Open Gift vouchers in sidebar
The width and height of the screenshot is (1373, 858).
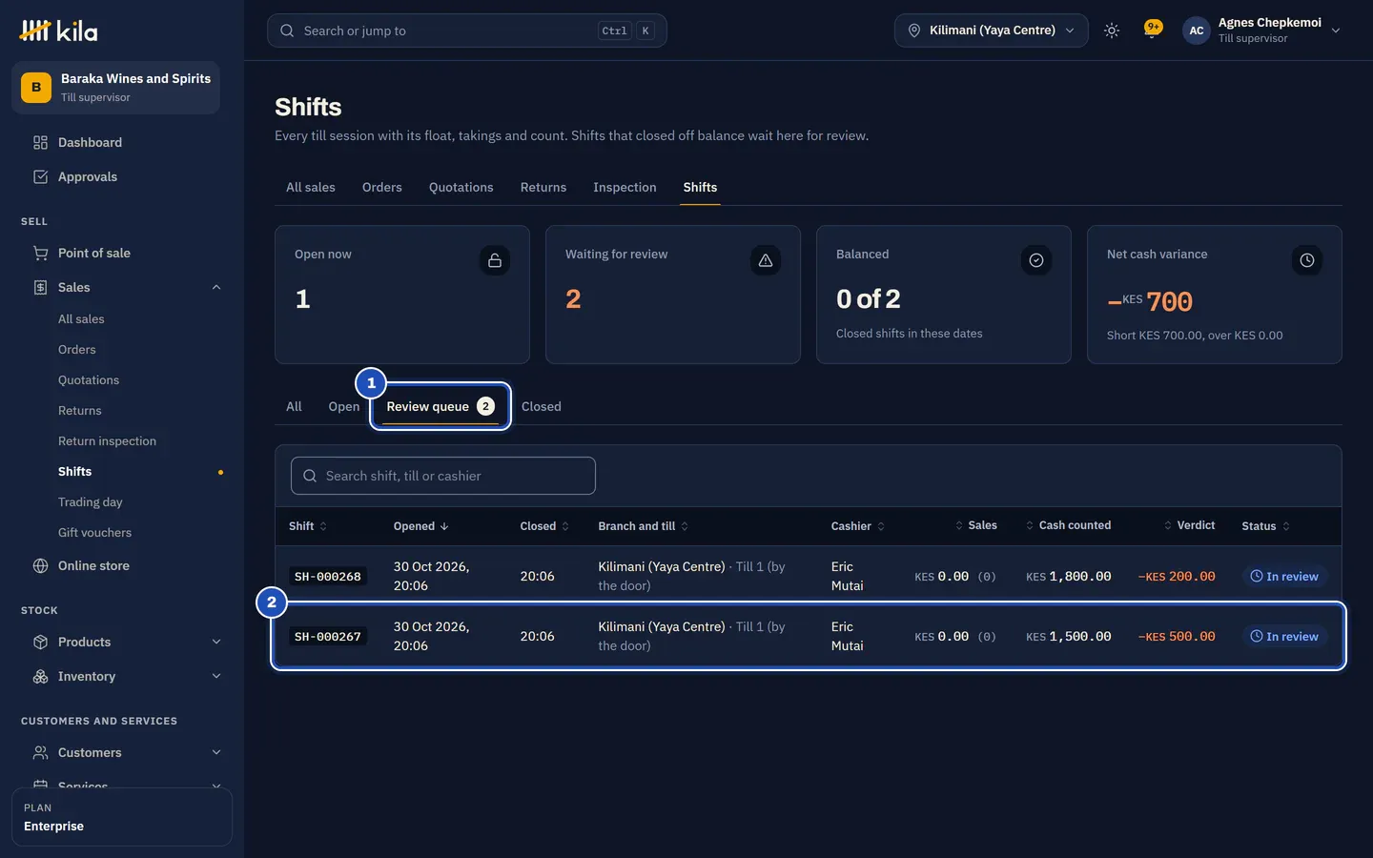click(x=95, y=533)
